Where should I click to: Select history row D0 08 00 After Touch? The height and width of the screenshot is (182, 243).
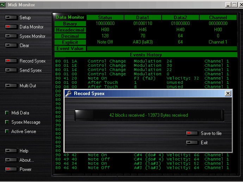(x=142, y=86)
